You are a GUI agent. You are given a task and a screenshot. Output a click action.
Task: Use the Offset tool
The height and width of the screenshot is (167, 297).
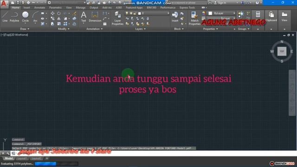(x=74, y=24)
